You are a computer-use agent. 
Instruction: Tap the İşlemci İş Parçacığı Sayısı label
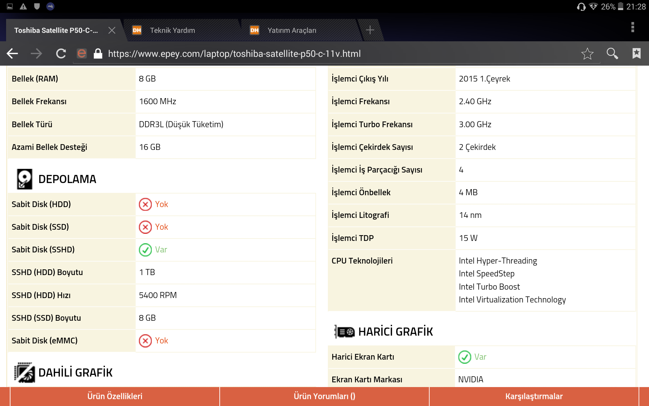377,170
